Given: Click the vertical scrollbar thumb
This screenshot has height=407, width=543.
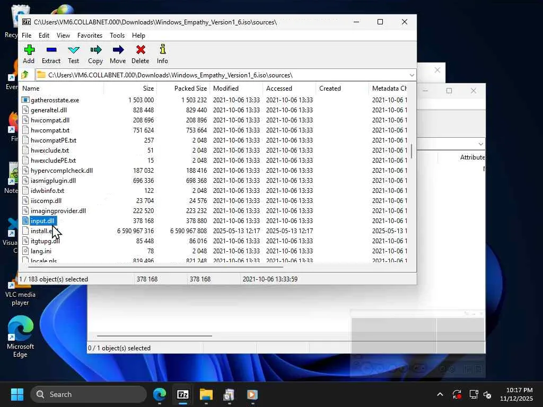Looking at the screenshot, I should click(411, 151).
